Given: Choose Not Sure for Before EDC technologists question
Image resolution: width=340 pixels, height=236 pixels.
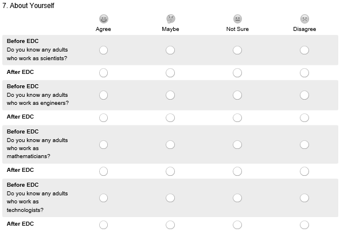Looking at the screenshot, I should pyautogui.click(x=237, y=198).
